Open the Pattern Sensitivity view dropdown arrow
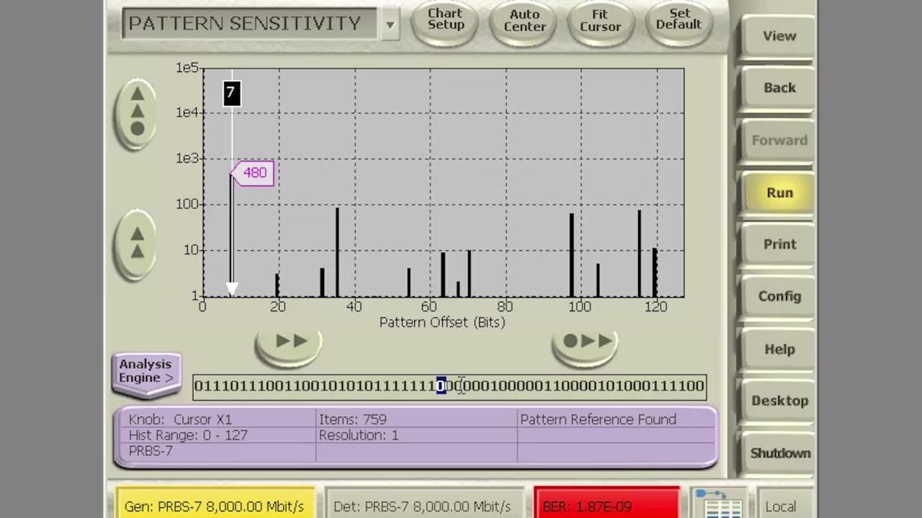This screenshot has height=518, width=922. tap(390, 25)
